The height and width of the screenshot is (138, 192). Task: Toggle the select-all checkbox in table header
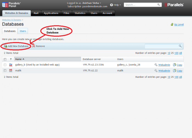point(5,59)
